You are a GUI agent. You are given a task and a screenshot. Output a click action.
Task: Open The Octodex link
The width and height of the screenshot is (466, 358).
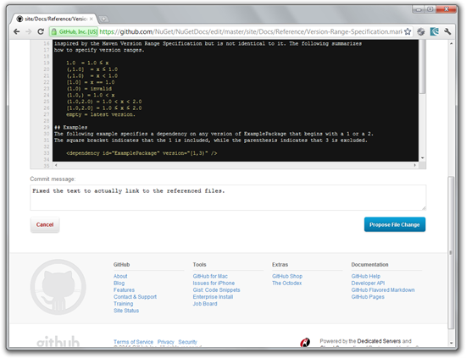(286, 284)
